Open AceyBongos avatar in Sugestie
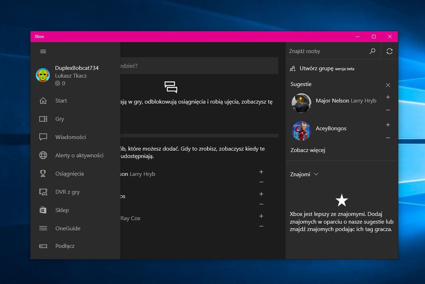Screen dimensions: 425x284 point(301,131)
